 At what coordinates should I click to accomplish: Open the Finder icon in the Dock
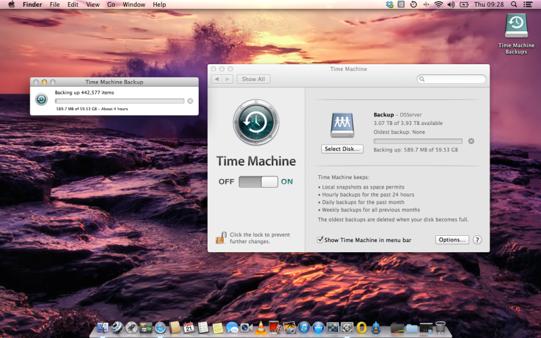103,327
